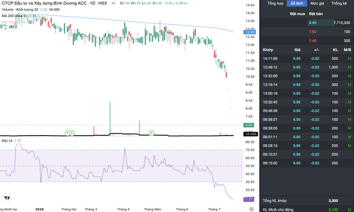Click the M/B column header
Image resolution: width=354 pixels, height=212 pixels.
347,50
